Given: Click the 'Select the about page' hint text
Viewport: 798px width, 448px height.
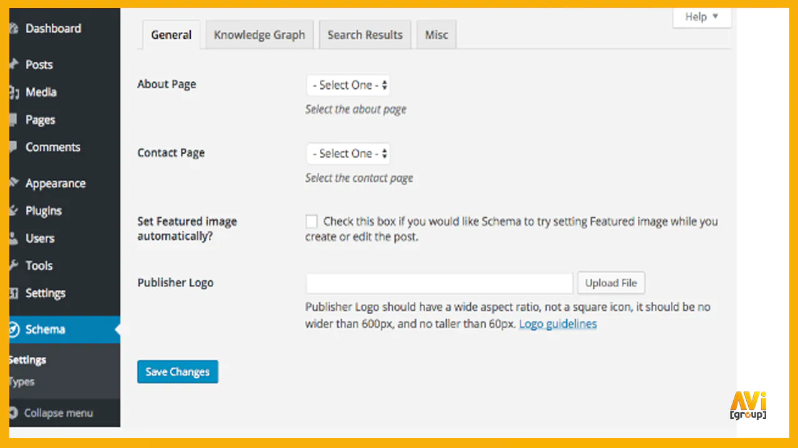Looking at the screenshot, I should (356, 110).
